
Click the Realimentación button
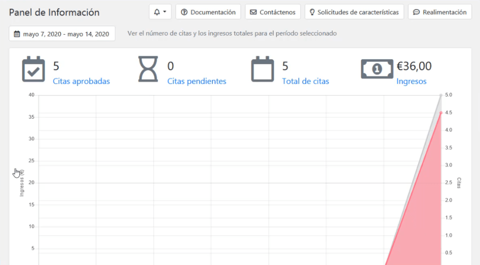(x=440, y=12)
